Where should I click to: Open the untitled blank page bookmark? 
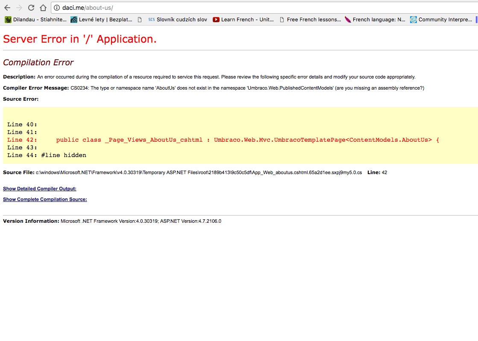point(140,20)
